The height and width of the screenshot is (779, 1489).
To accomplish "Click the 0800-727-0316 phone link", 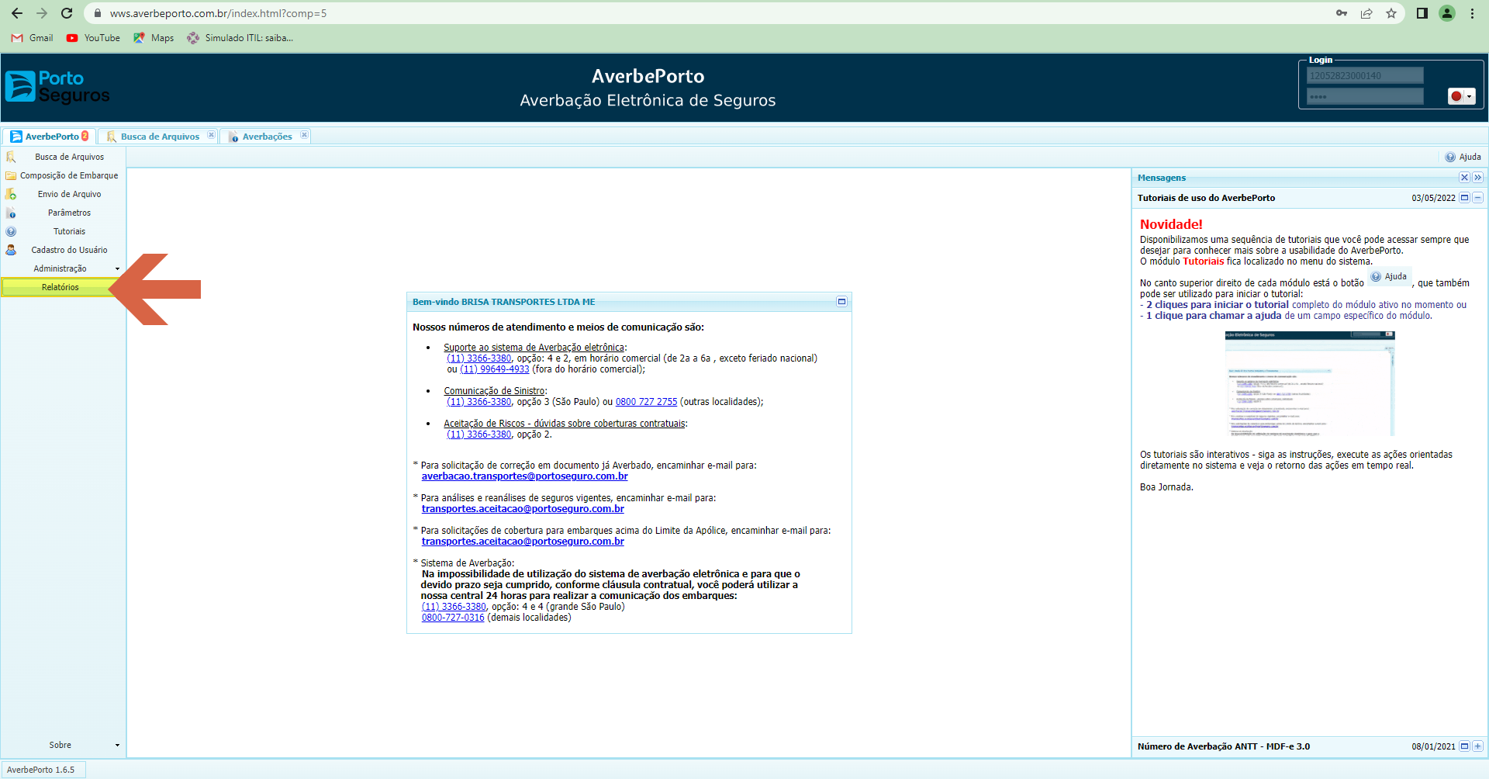I will click(x=453, y=618).
